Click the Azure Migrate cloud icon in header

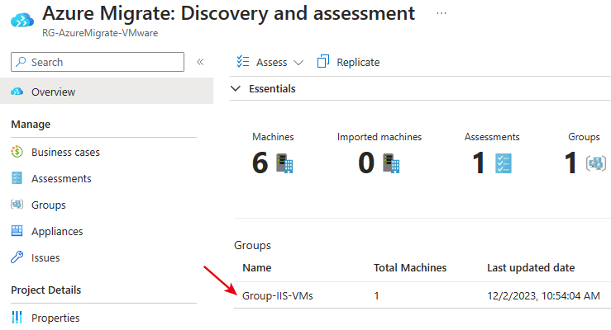coord(22,20)
